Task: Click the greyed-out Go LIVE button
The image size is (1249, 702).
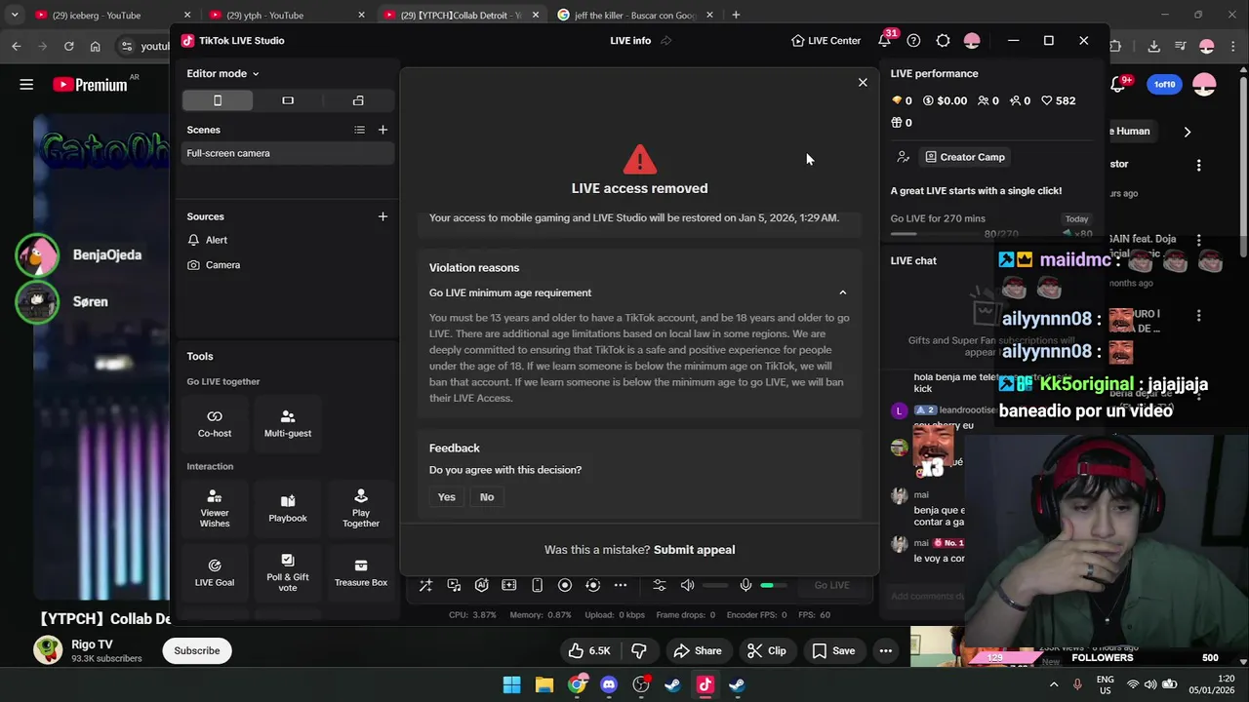Action: tap(832, 585)
